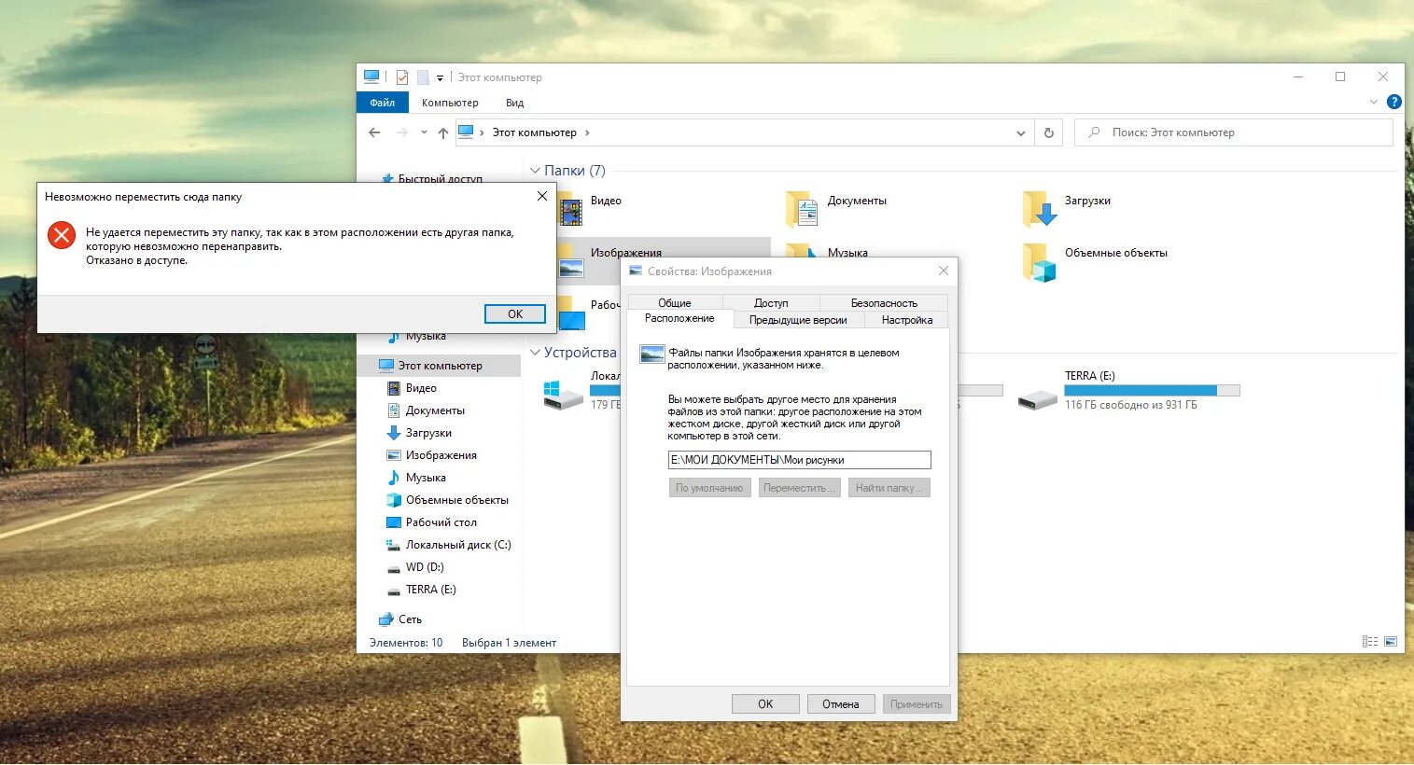Click the Найти папку... button
1414x765 pixels.
(x=889, y=488)
